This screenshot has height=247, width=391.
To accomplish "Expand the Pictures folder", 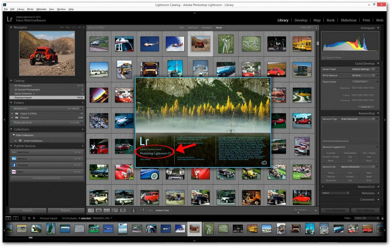I will (12, 118).
